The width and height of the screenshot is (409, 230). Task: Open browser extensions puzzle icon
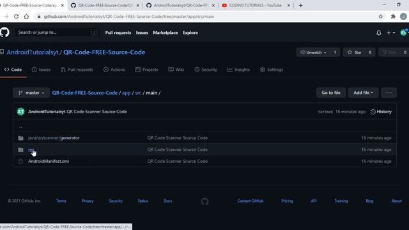(x=393, y=17)
